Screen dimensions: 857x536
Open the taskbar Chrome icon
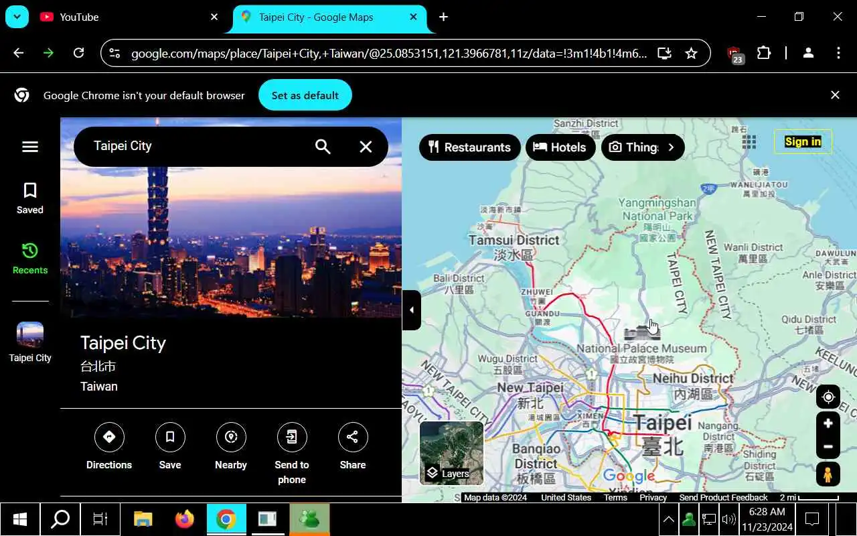coord(226,519)
